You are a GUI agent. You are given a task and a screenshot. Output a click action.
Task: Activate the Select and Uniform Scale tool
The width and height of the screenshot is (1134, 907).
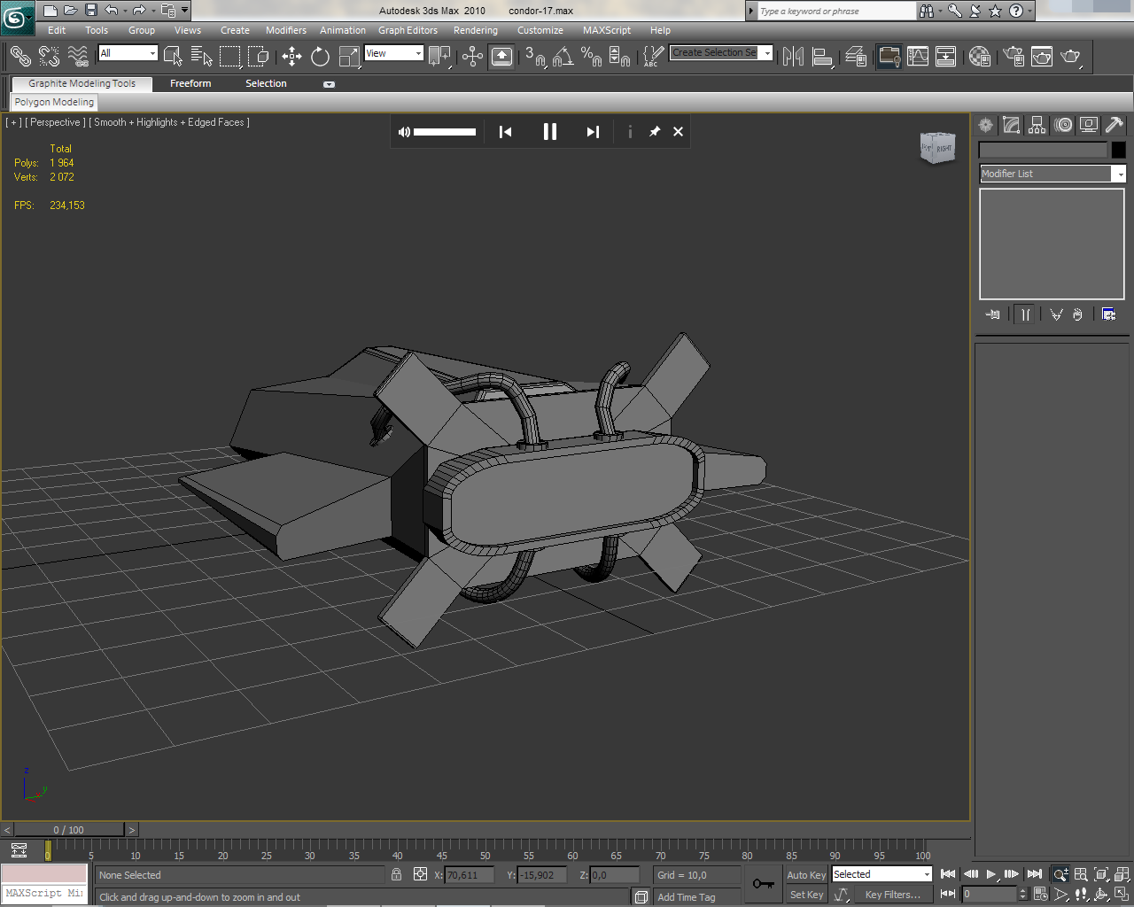coord(349,57)
